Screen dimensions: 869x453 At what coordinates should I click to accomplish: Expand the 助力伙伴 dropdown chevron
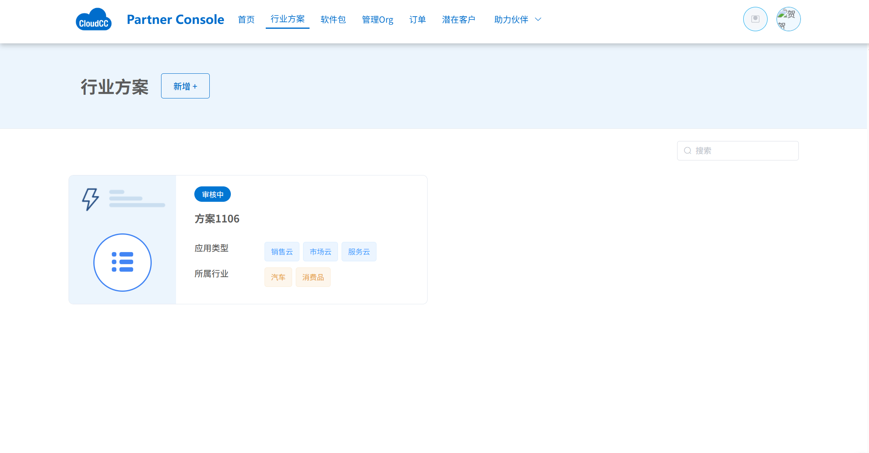coord(538,19)
